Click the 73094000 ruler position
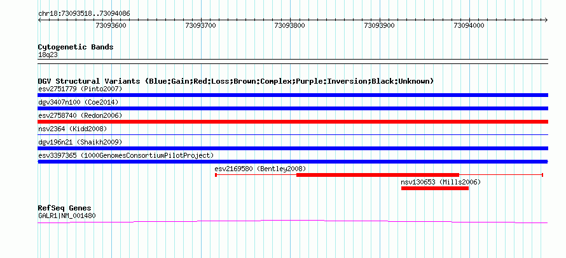This screenshot has width=566, height=258. tap(469, 25)
